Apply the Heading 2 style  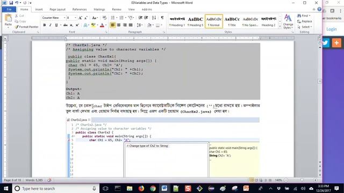pyautogui.click(x=269, y=21)
